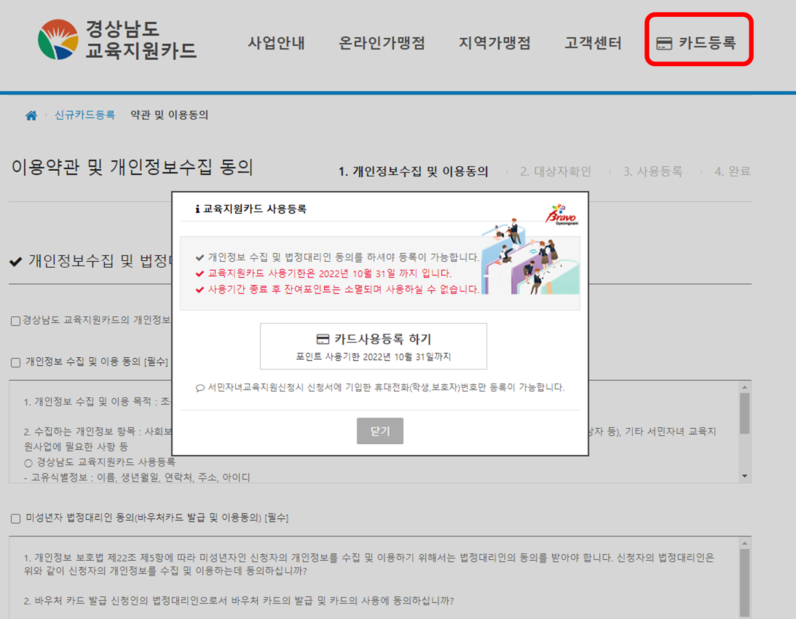Image resolution: width=796 pixels, height=619 pixels.
Task: Check the topmost 경상남도 교육지원카드 consent checkbox
Action: [x=15, y=321]
